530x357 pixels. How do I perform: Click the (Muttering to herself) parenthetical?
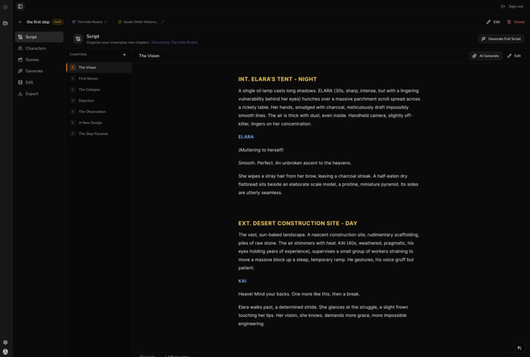(x=261, y=150)
